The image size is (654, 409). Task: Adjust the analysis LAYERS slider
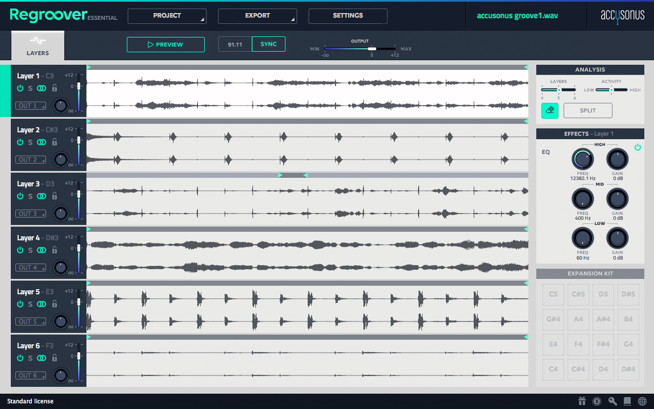tap(558, 90)
